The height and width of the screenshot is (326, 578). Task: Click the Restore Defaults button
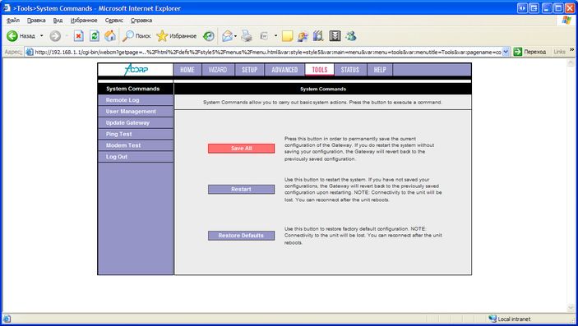pyautogui.click(x=241, y=236)
